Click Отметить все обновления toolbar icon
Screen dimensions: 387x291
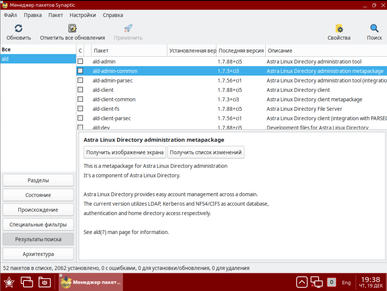click(72, 29)
